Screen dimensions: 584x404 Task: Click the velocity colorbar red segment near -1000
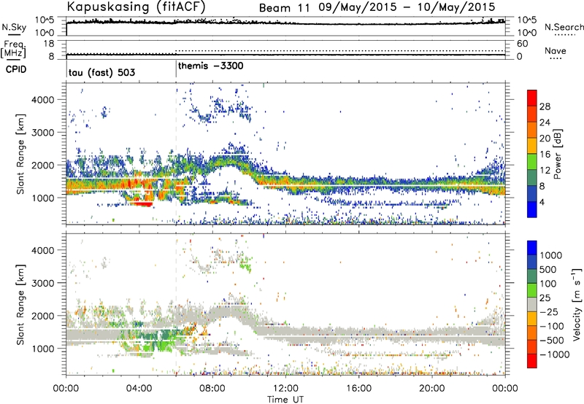tap(532, 361)
